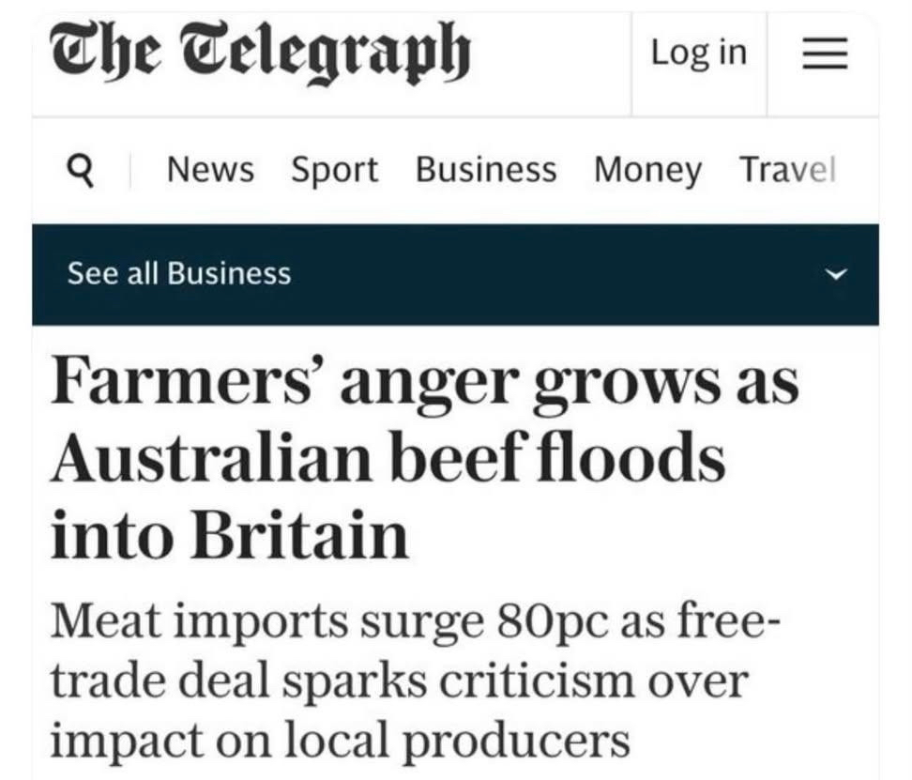The image size is (912, 780).
Task: Navigate to the Travel section
Action: tap(786, 171)
